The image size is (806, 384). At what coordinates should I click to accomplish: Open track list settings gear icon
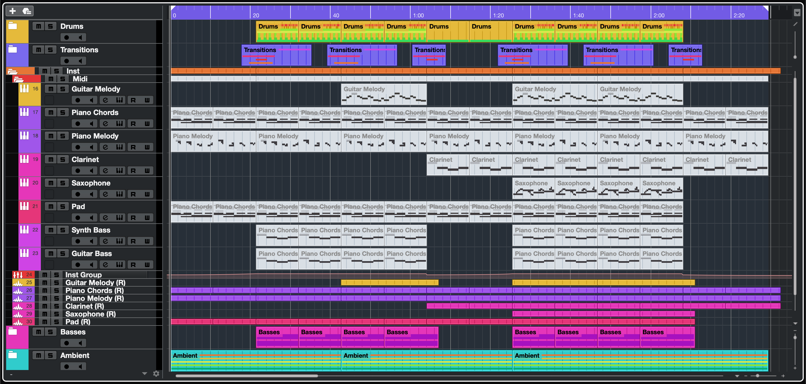[x=156, y=373]
